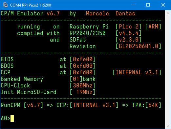Maximize the COM4 RPI Pico2 window
The width and height of the screenshot is (171, 129).
pos(148,5)
